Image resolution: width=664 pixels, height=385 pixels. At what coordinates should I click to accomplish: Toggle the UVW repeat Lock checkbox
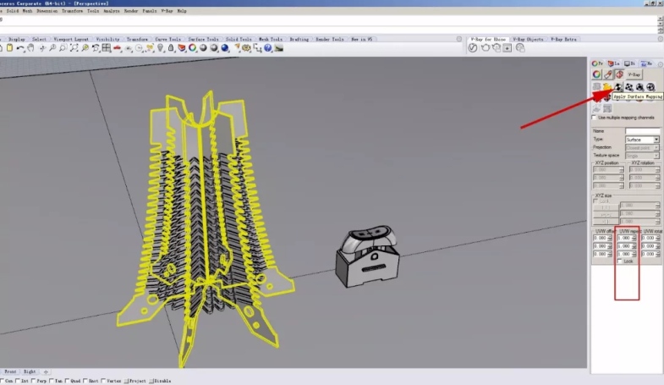click(x=619, y=261)
